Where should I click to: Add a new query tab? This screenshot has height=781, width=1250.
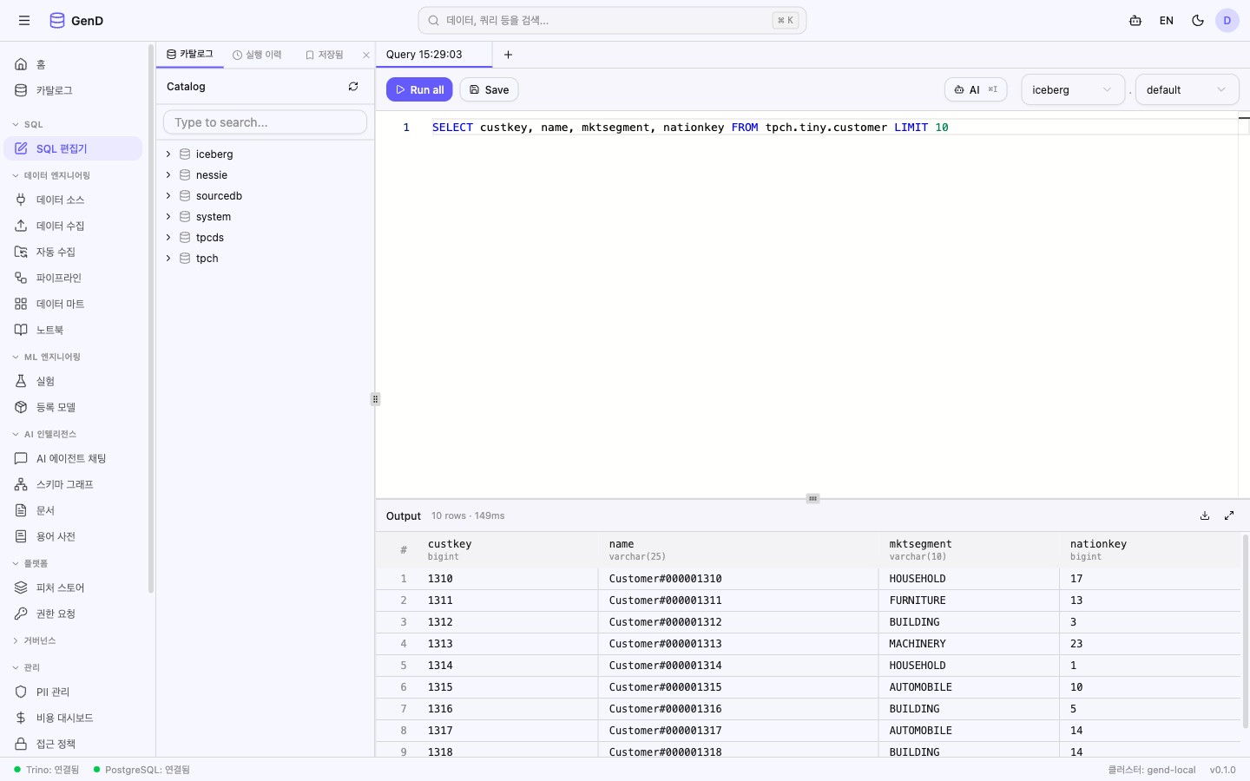click(508, 55)
